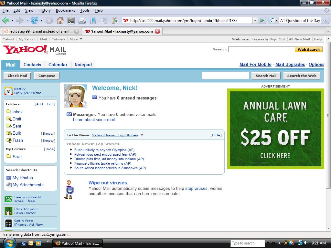331x248 pixels.
Task: Open the forward button history dropdown arrow
Action: point(27,21)
